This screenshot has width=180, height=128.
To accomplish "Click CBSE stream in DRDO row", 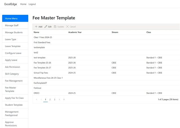I will click(114, 93).
